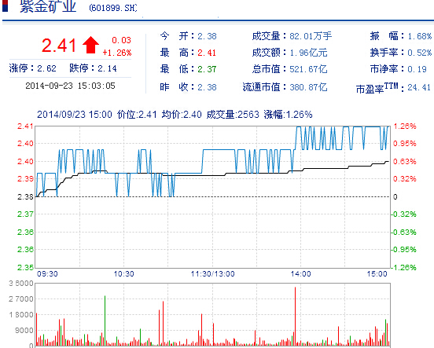The width and height of the screenshot is (434, 348).
Task: Click 今开 value 2.38
Action: 207,36
